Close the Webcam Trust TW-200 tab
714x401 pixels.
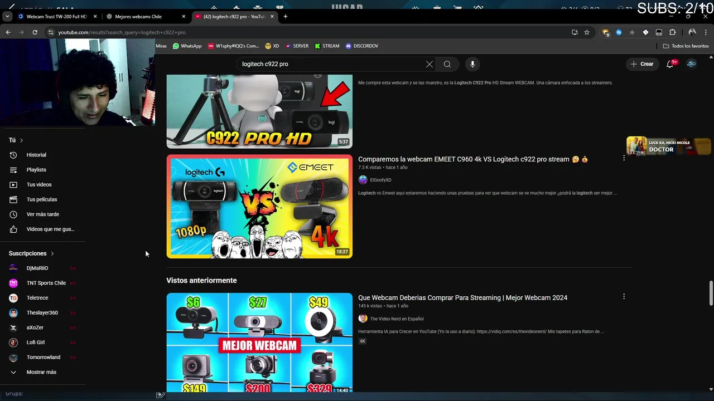click(x=95, y=17)
